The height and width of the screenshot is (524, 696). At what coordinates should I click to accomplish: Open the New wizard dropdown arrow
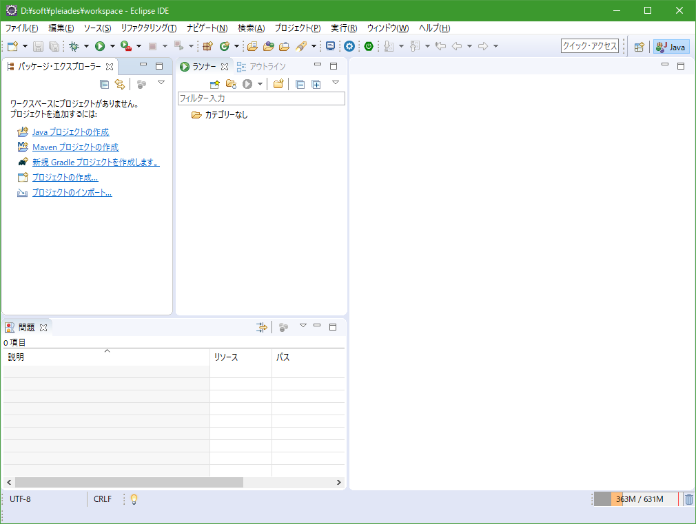point(25,46)
